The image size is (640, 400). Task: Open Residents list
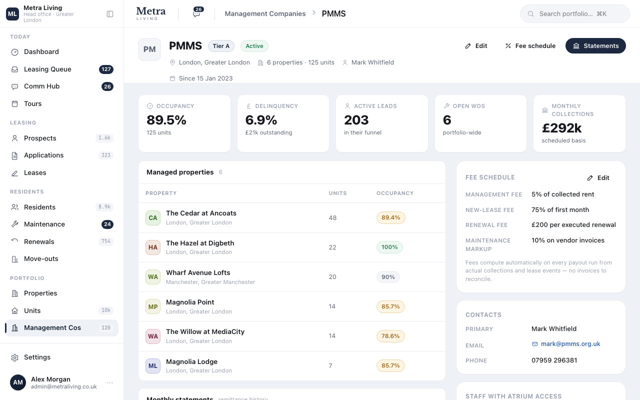61,207
